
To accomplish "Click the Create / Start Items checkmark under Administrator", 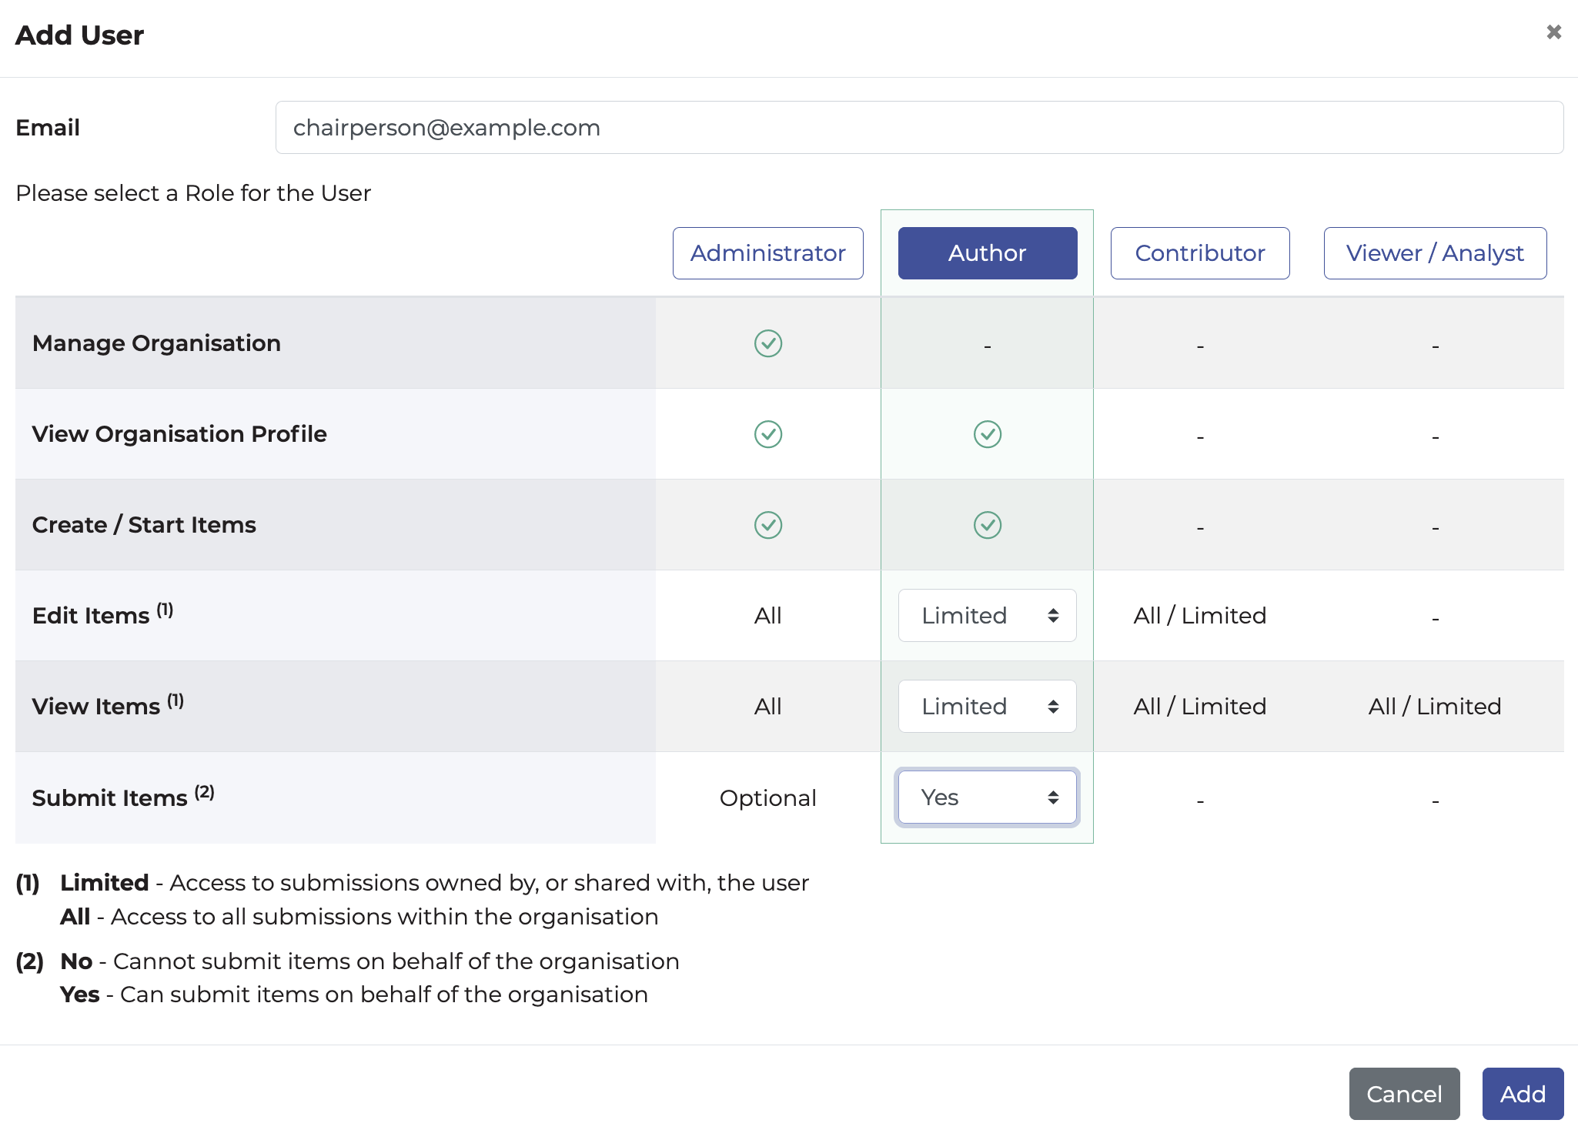I will point(767,525).
